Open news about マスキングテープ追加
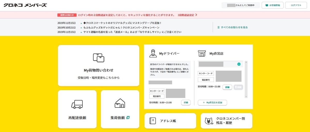The image size is (310, 132). click(x=122, y=23)
